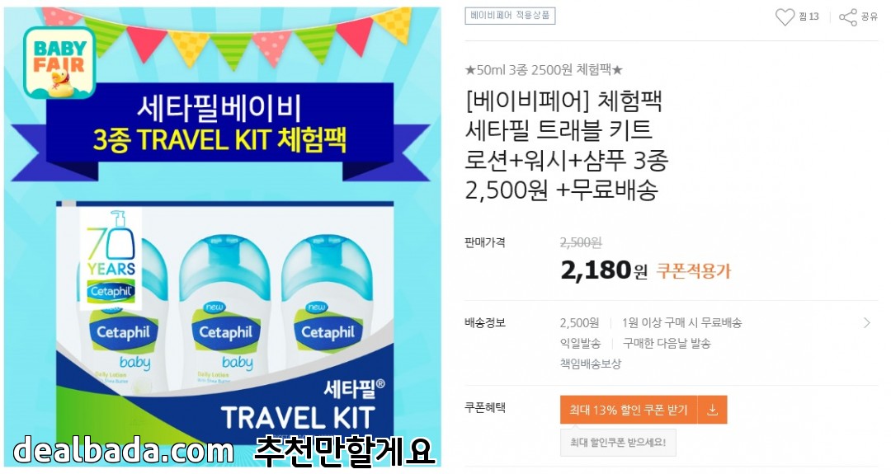Click the heart wishlist icon

[x=785, y=16]
